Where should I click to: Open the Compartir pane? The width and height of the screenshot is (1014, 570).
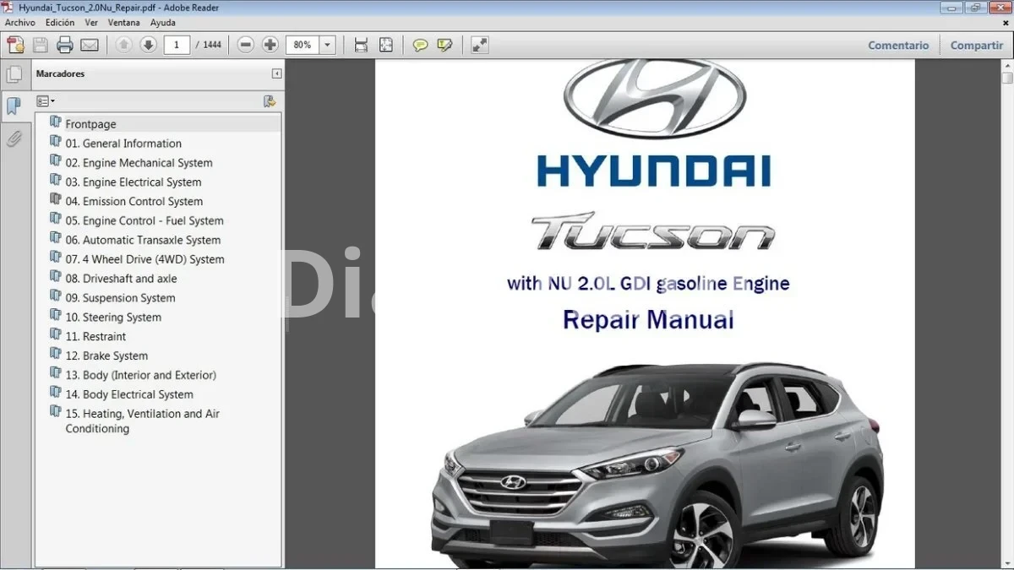(x=976, y=46)
